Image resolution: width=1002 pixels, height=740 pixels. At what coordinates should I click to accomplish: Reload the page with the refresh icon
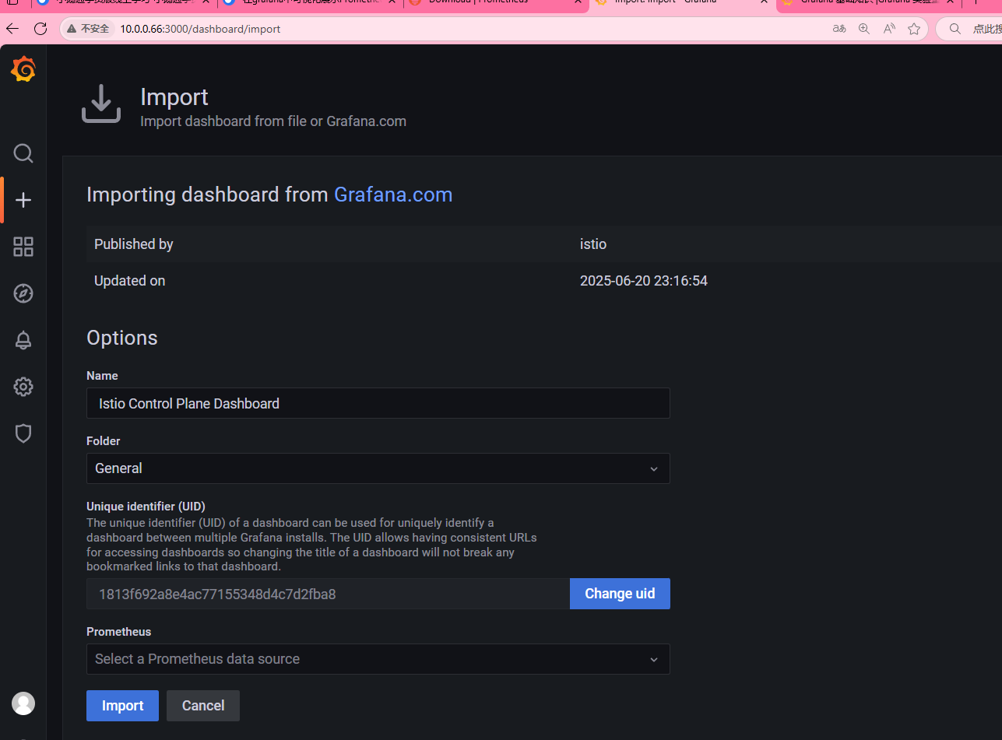coord(40,29)
